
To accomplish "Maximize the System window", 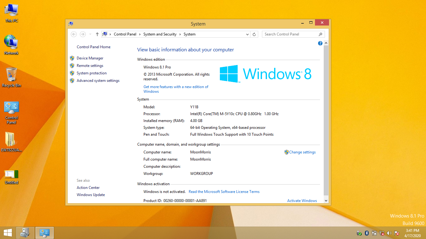I will coord(311,23).
